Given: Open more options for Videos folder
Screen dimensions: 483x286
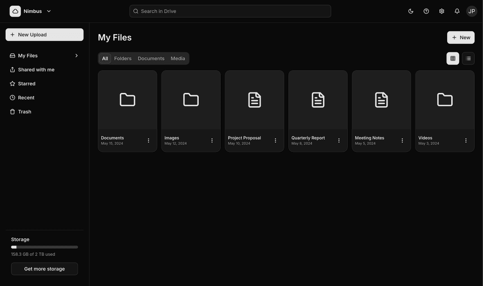Looking at the screenshot, I should click(466, 141).
